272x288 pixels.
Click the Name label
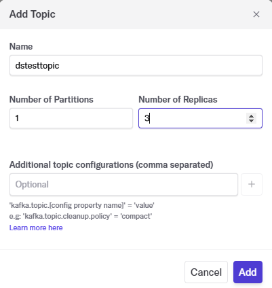coord(21,46)
